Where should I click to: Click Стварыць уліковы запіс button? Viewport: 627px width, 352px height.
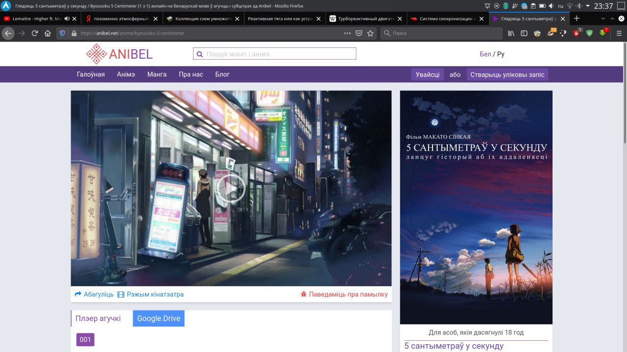tap(507, 74)
